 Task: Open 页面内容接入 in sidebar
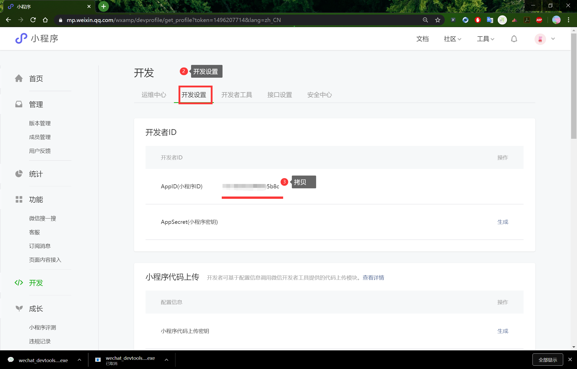pyautogui.click(x=45, y=260)
